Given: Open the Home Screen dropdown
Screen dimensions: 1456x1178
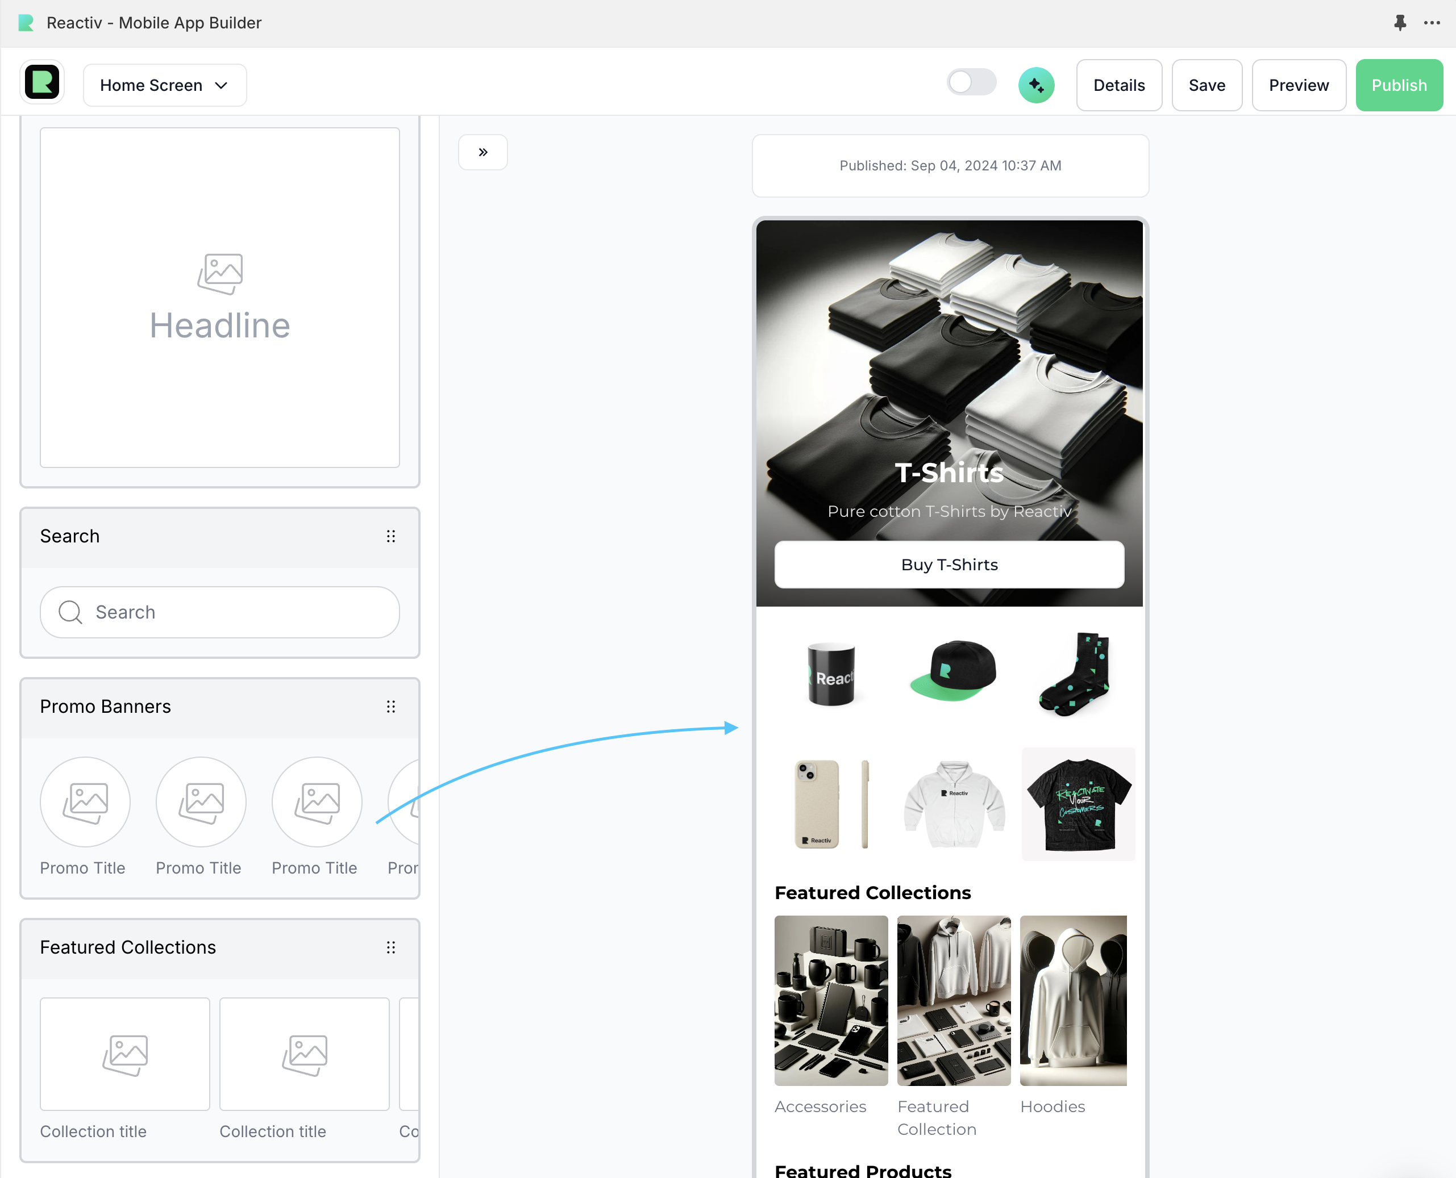Looking at the screenshot, I should [164, 85].
